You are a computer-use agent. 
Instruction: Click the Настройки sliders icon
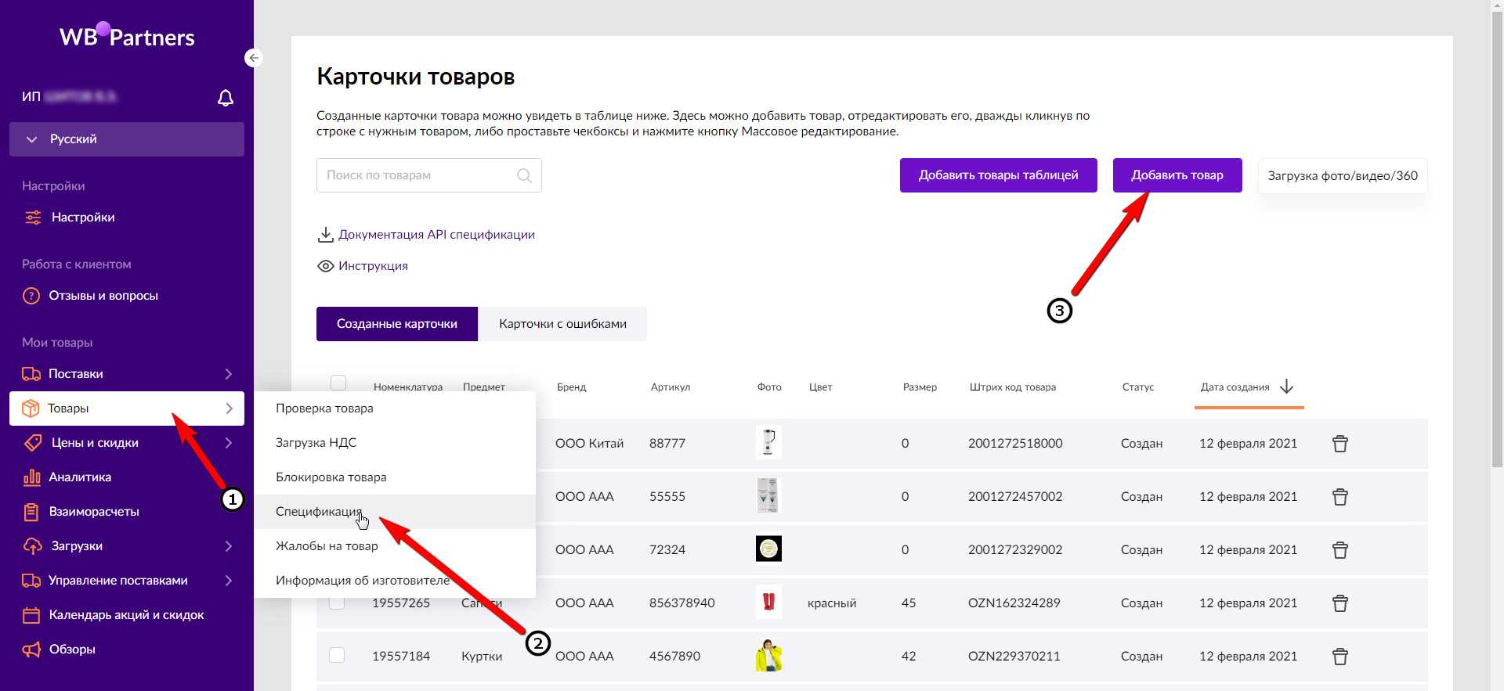[33, 218]
